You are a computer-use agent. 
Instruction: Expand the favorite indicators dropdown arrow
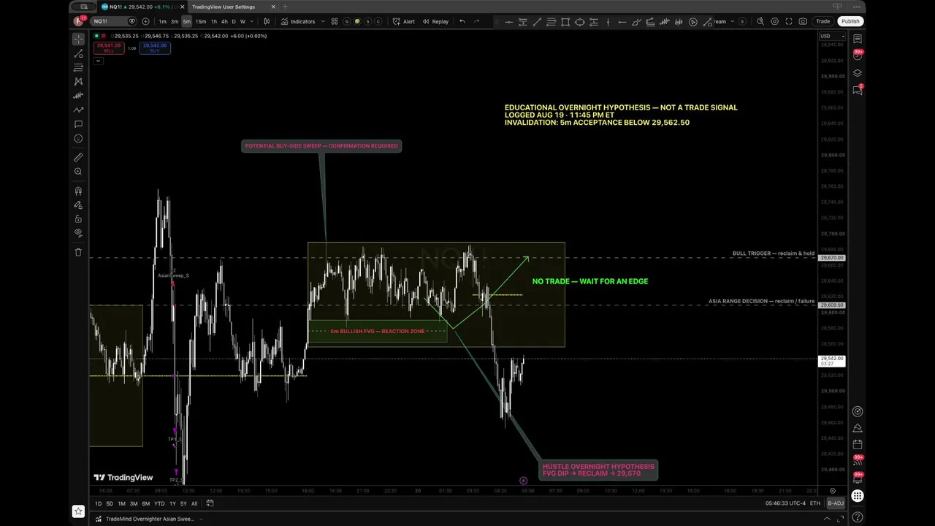(322, 21)
